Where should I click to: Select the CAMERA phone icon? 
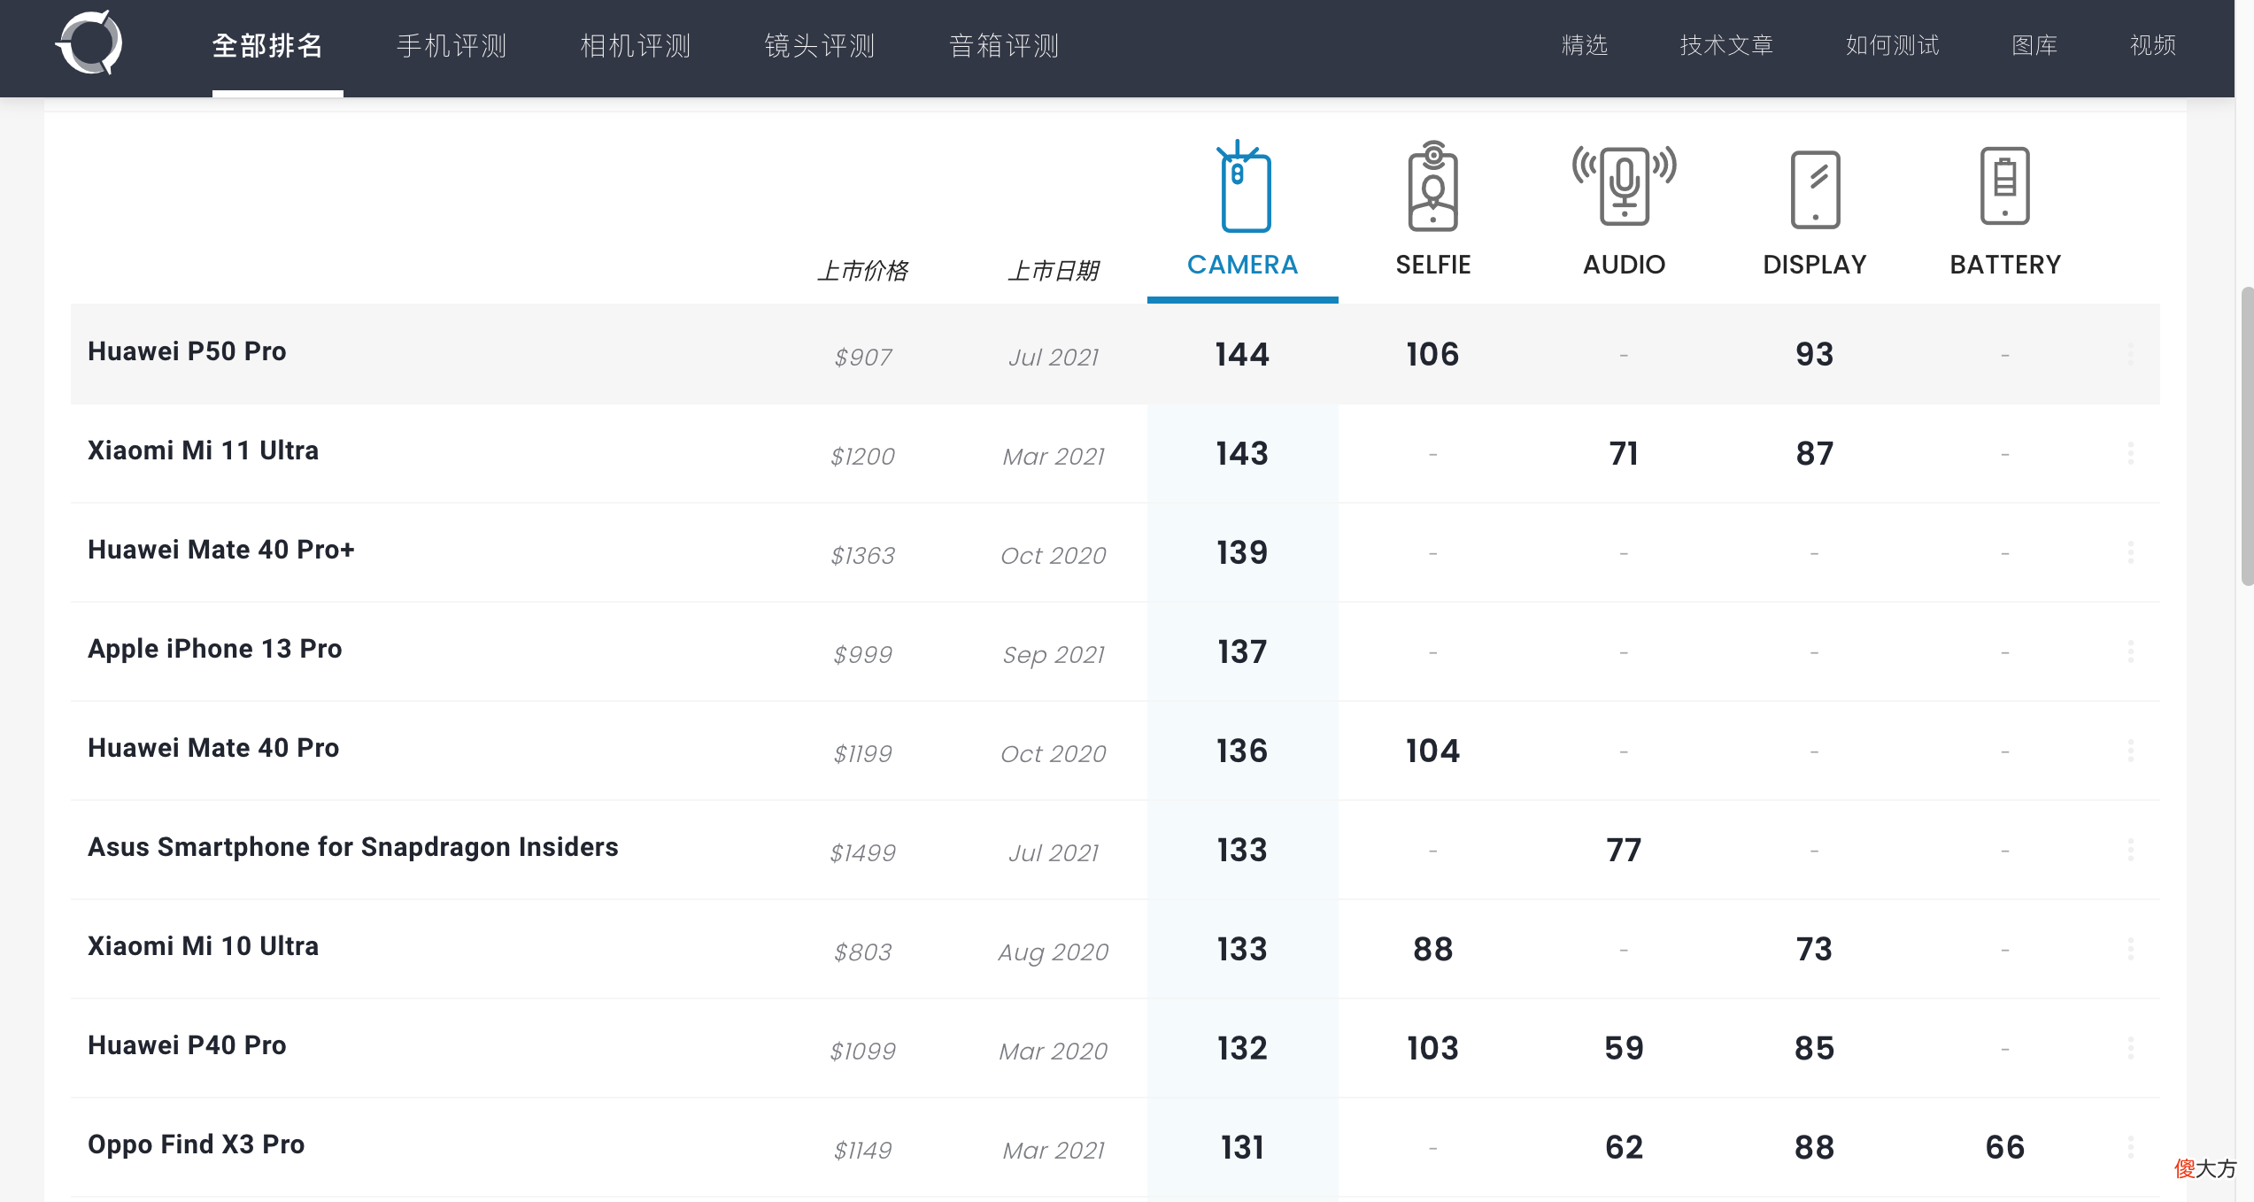pyautogui.click(x=1244, y=187)
